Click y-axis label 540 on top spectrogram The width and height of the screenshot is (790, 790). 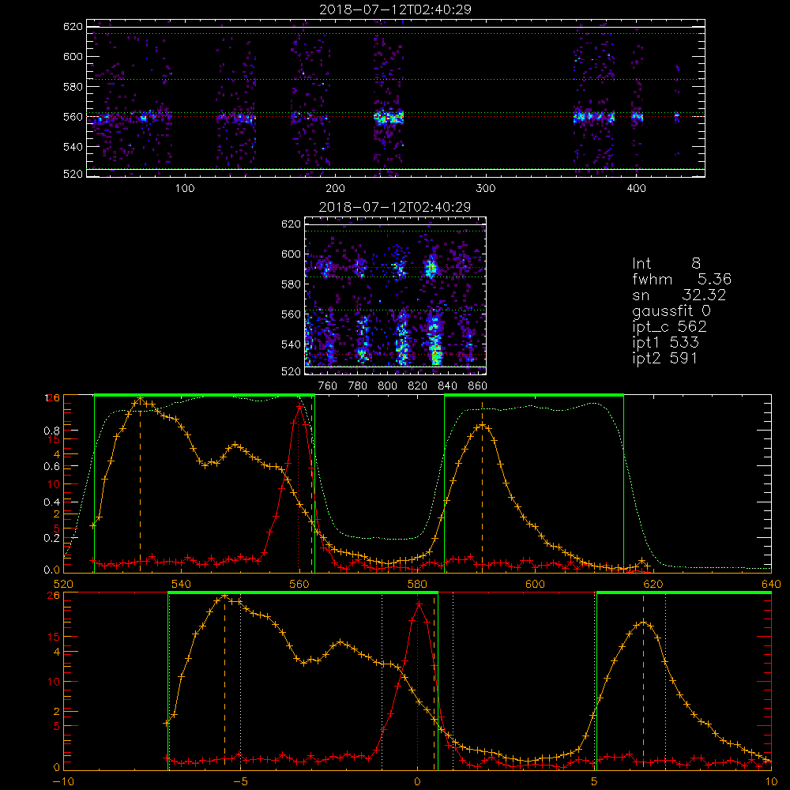point(73,147)
